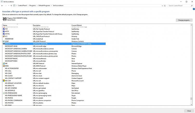The height and width of the screenshot is (113, 195).
Task: Click the Programs breadcrumb
Action: pos(32,6)
